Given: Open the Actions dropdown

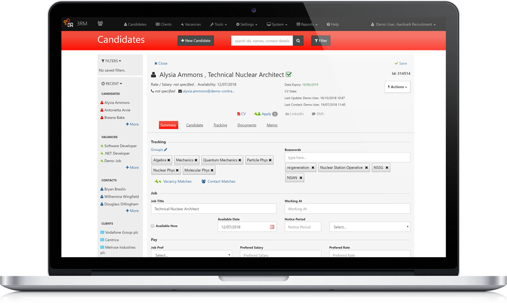Looking at the screenshot, I should coord(397,87).
